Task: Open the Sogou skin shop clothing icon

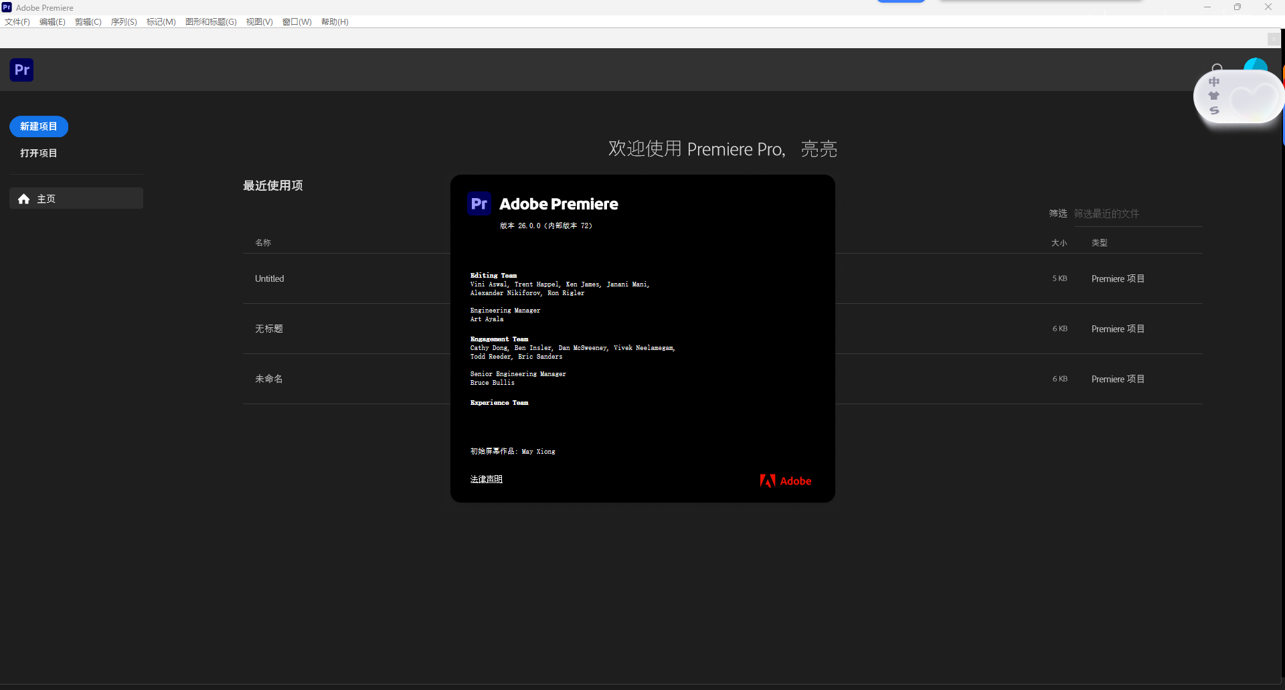Action: tap(1215, 95)
